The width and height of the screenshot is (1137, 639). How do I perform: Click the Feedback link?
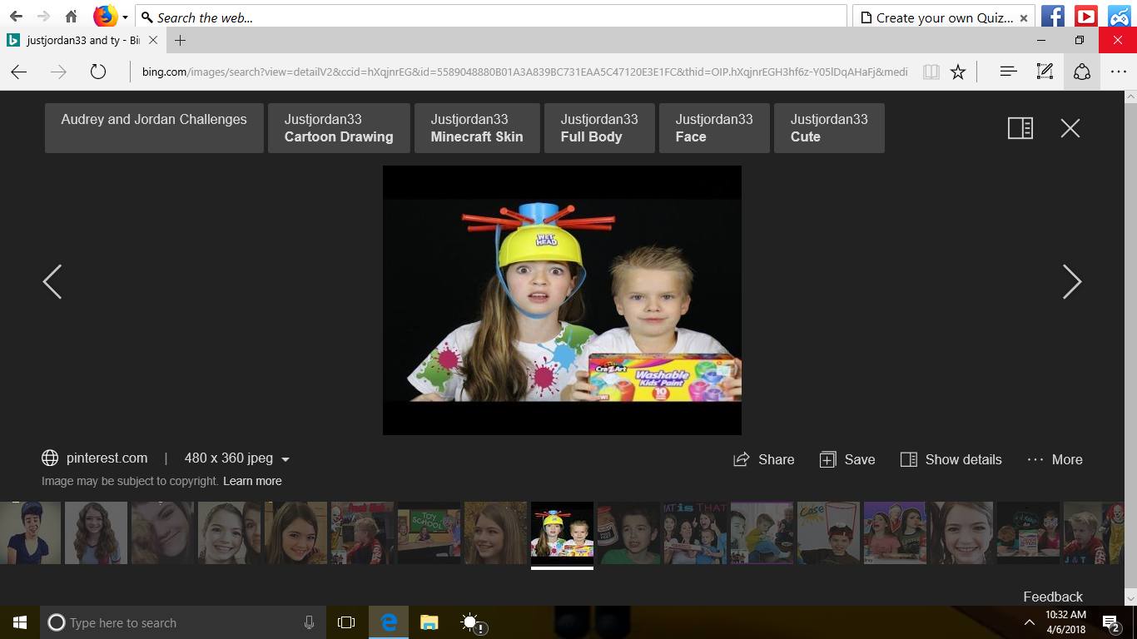click(x=1053, y=597)
